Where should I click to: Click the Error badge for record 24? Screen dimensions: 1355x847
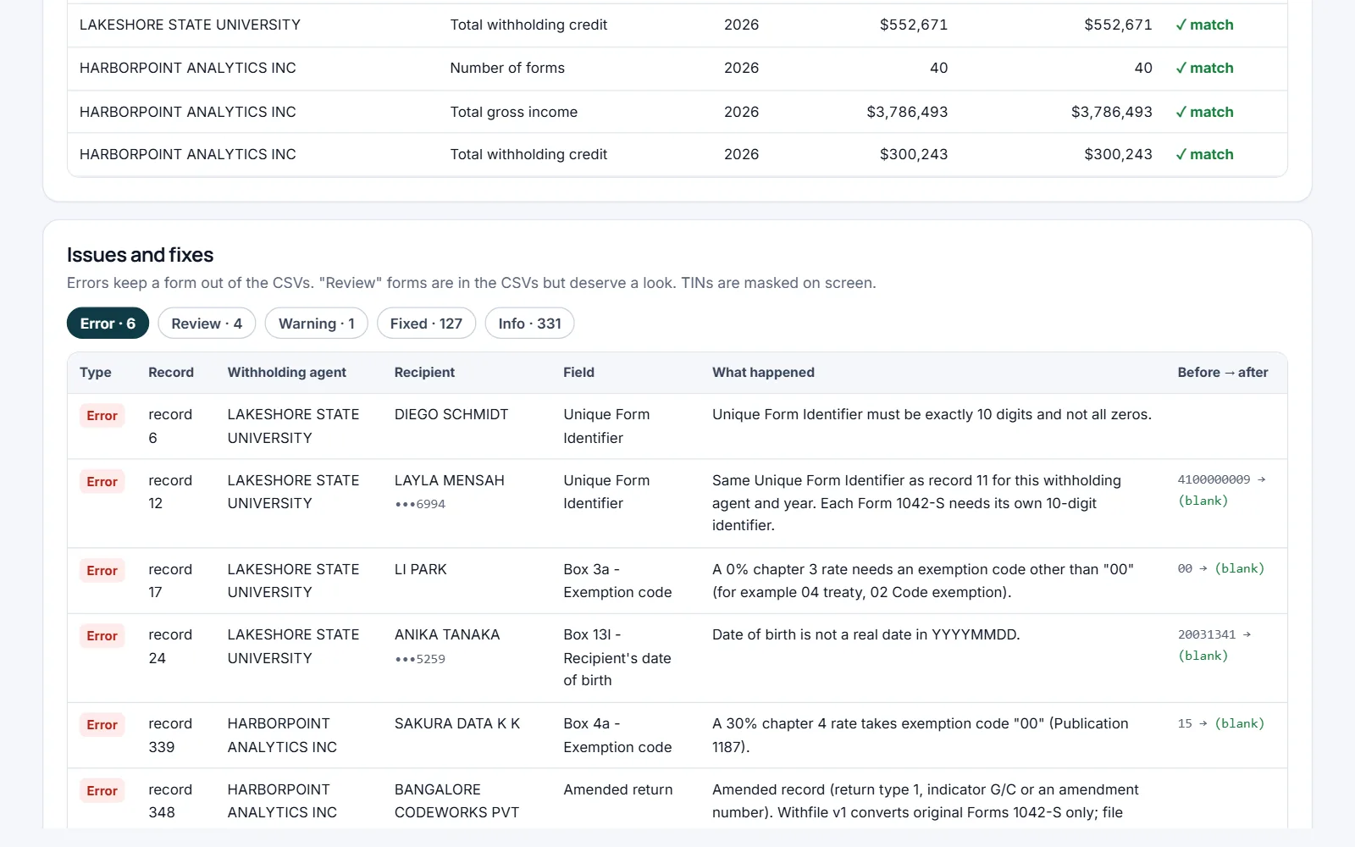[x=102, y=636]
